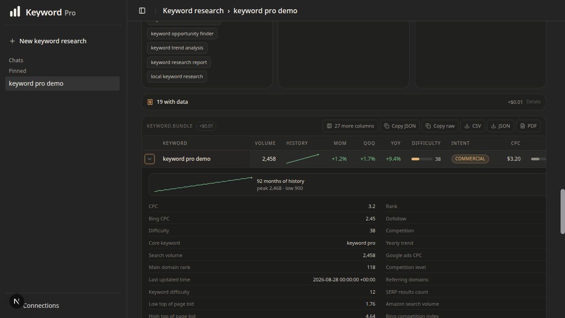
Task: Click the Pinned section label
Action: click(18, 71)
